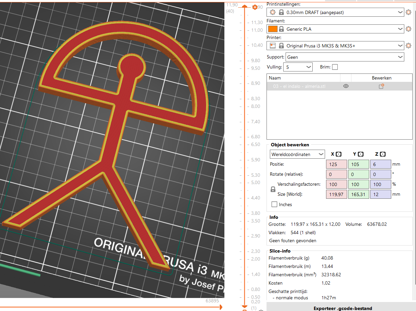416x311 pixels.
Task: Click the Positie Z field showing 6
Action: 381,164
